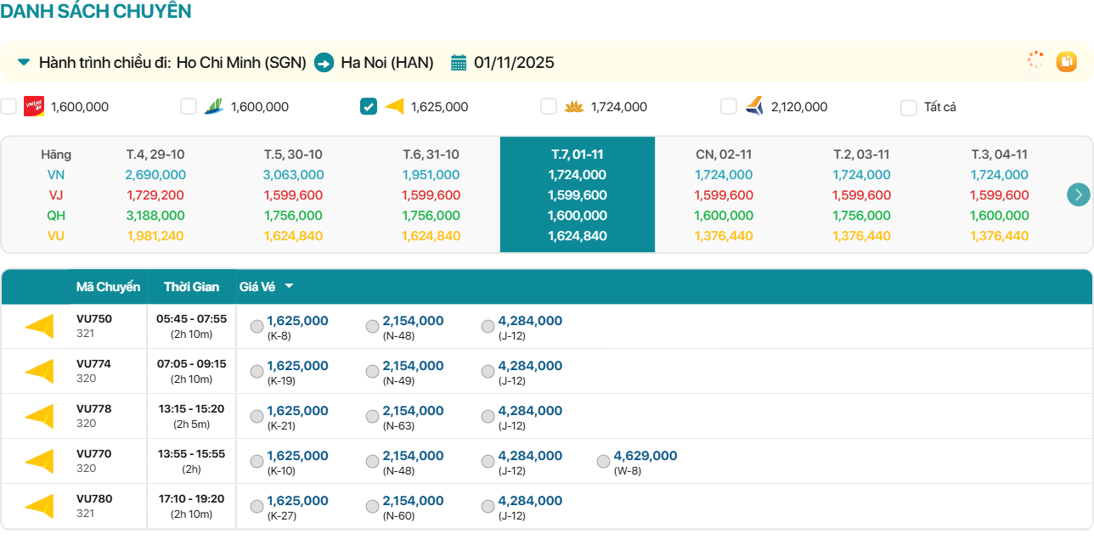Click the VU price 1,376,440 on T.2, 03-11

(861, 236)
